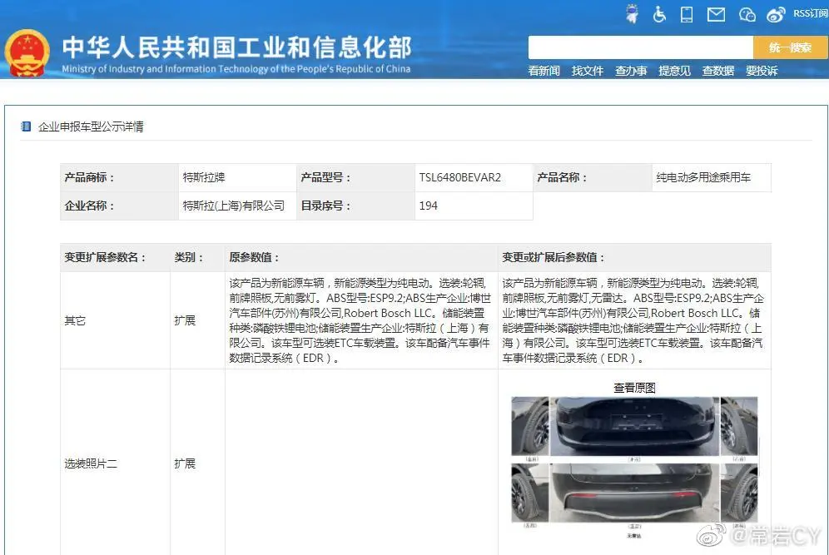Open the 看新闻 menu item
This screenshot has height=555, width=829.
544,71
